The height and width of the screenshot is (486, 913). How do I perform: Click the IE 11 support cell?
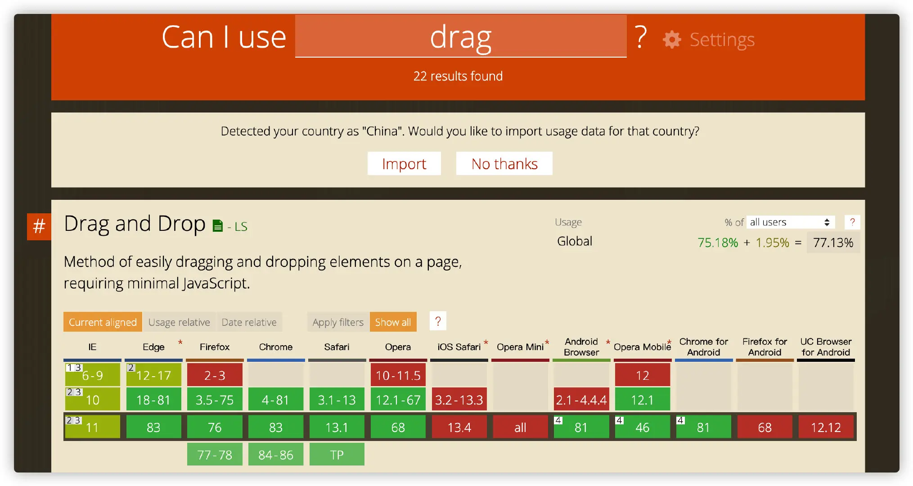92,427
